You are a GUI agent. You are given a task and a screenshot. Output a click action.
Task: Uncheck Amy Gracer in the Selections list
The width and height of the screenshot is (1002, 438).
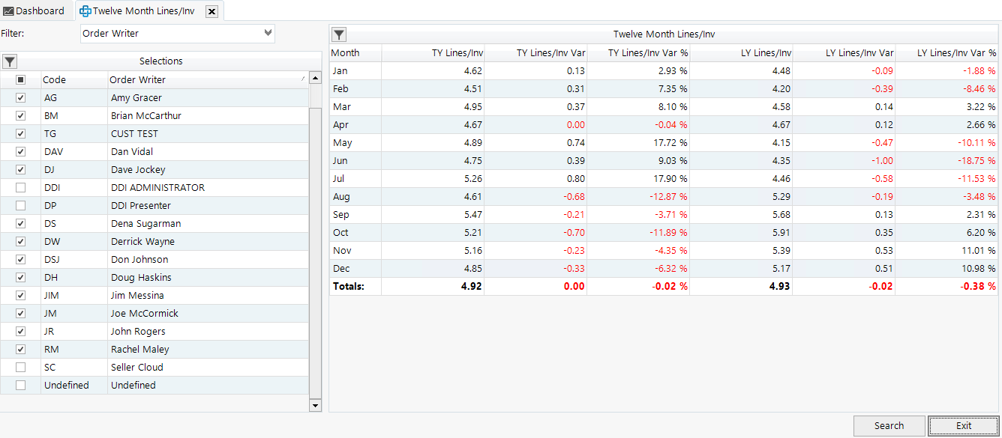click(21, 97)
